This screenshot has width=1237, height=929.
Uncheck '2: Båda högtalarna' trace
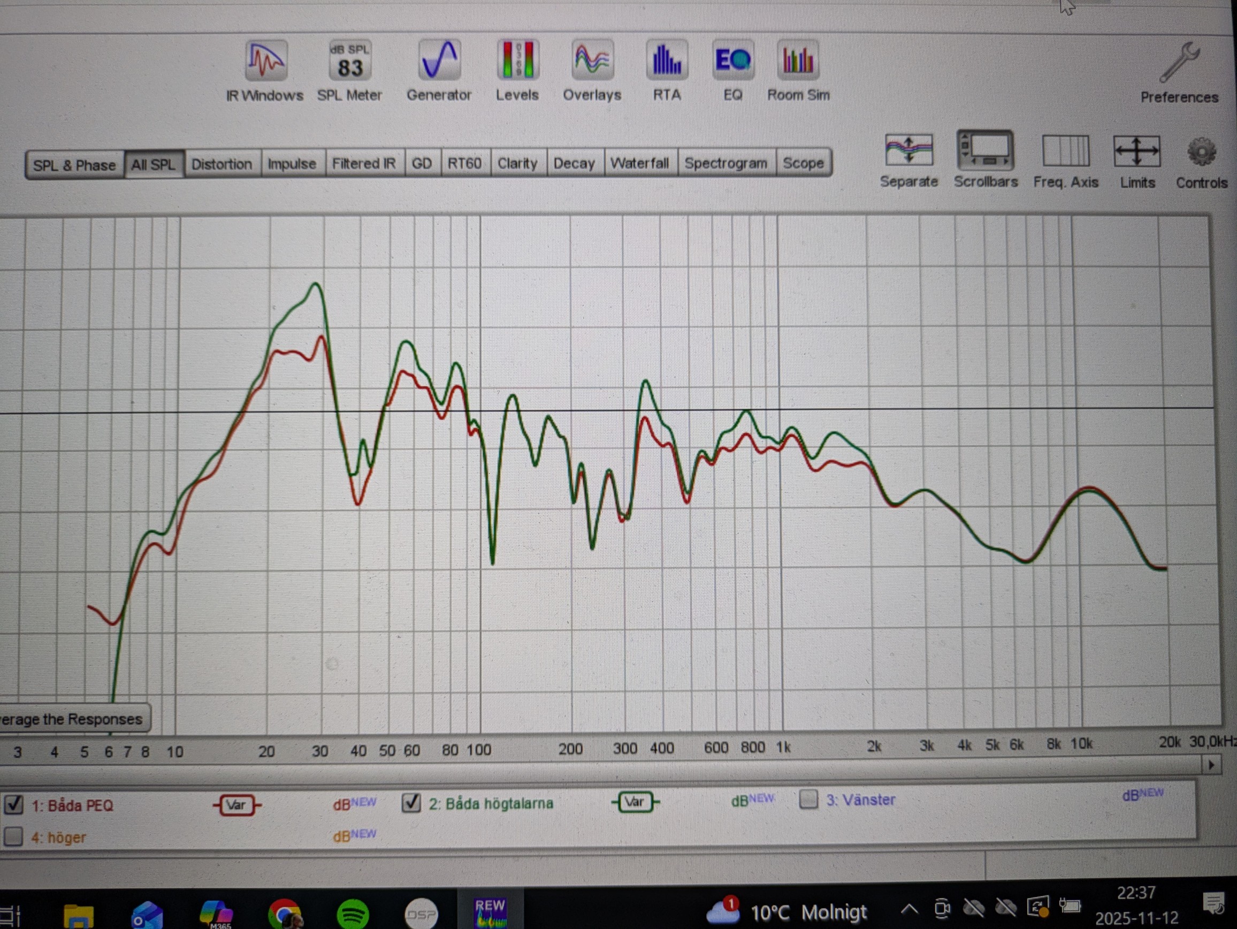(411, 803)
